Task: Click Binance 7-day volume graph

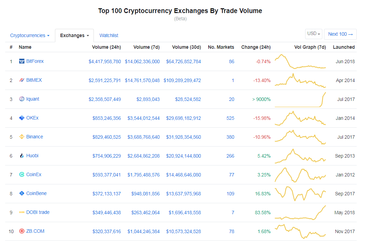Action: tap(300, 137)
